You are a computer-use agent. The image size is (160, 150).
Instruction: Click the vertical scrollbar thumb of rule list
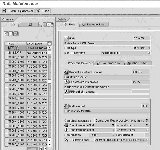(x=50, y=81)
